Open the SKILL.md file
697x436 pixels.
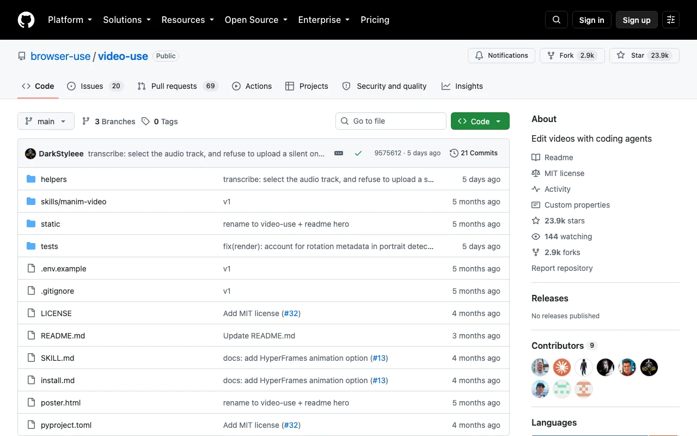57,358
